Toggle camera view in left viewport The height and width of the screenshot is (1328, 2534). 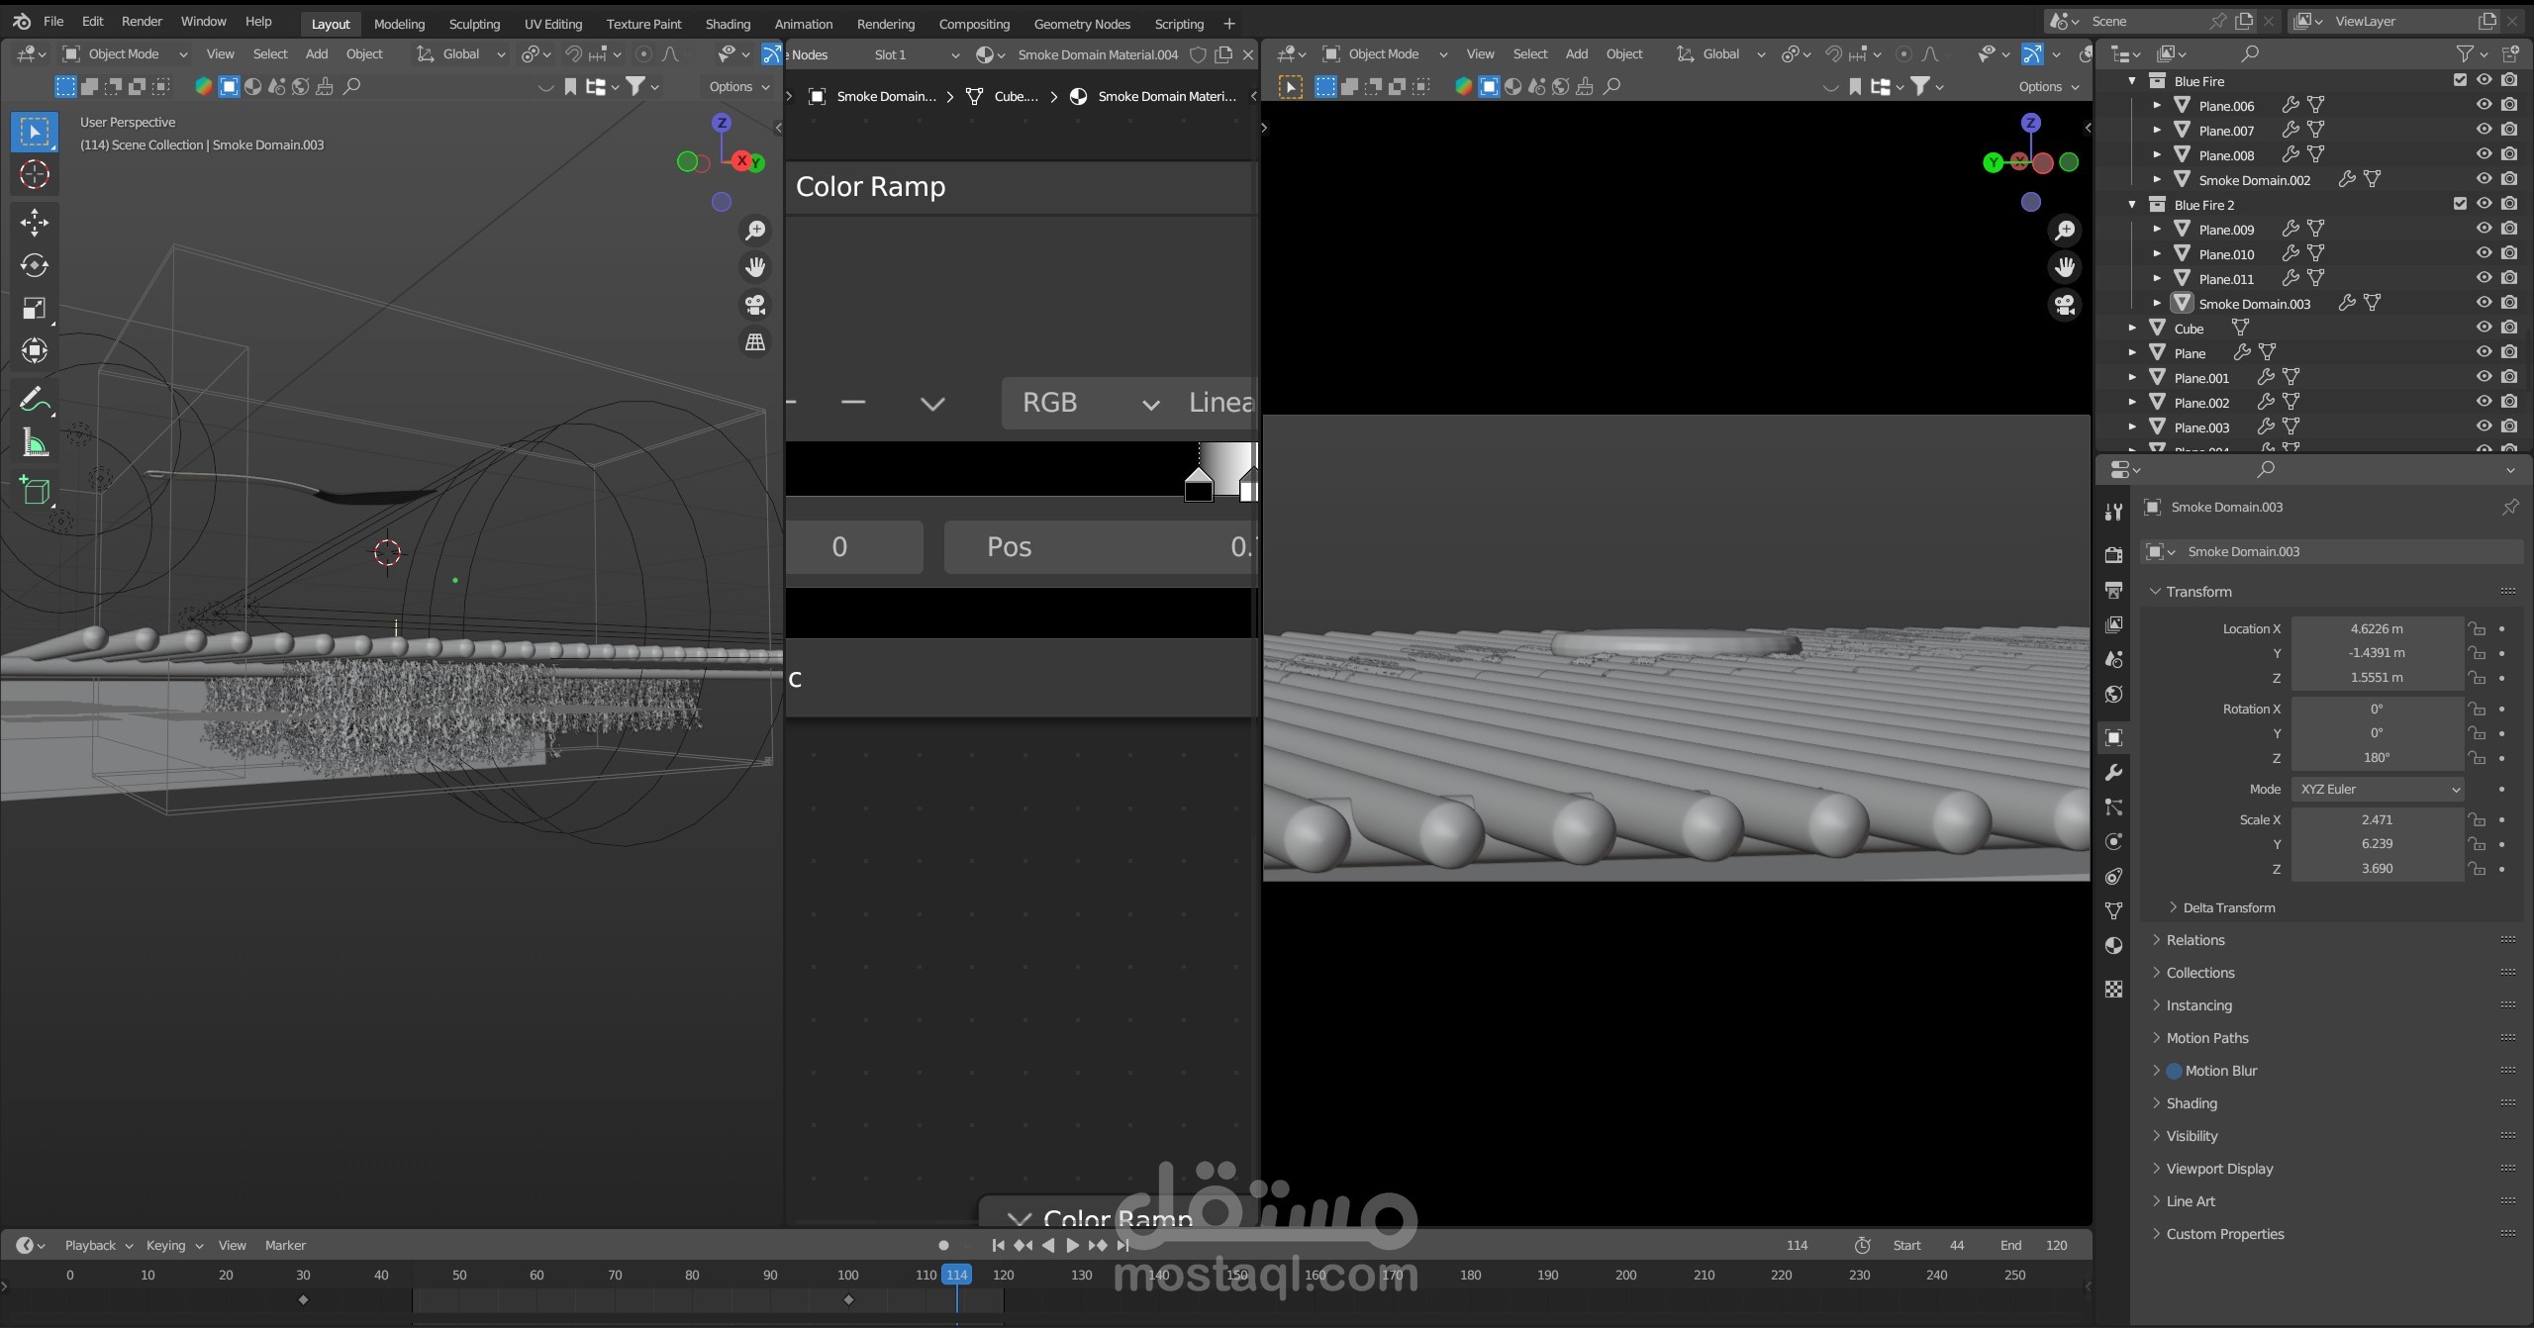(755, 305)
